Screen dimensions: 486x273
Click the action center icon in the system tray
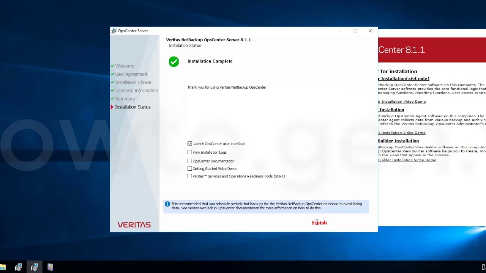tap(484, 267)
